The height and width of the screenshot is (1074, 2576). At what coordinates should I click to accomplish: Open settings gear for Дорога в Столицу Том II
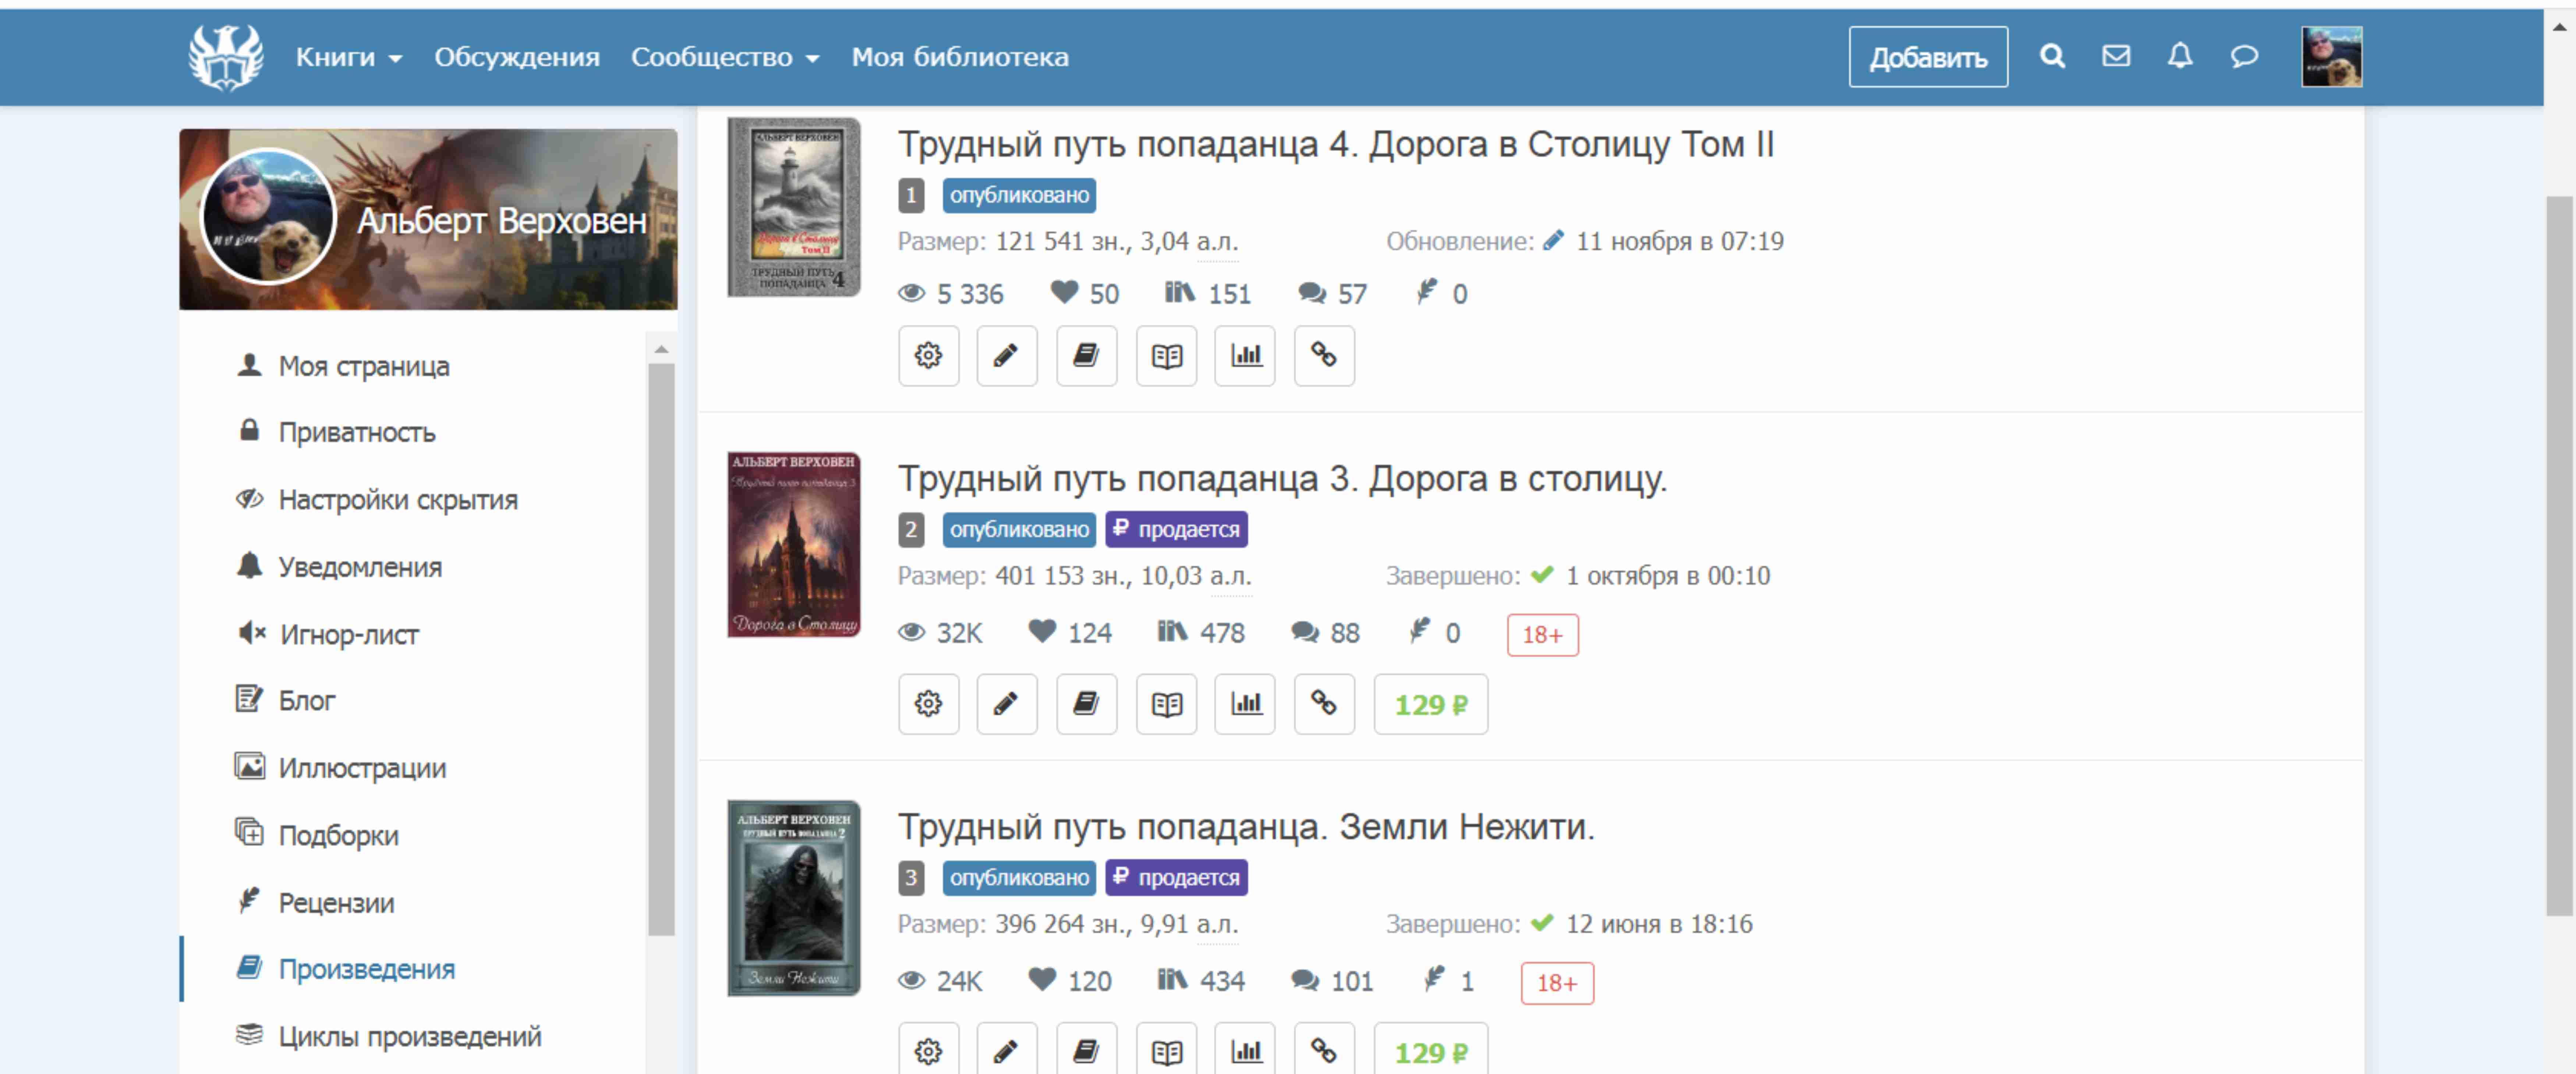(x=928, y=355)
